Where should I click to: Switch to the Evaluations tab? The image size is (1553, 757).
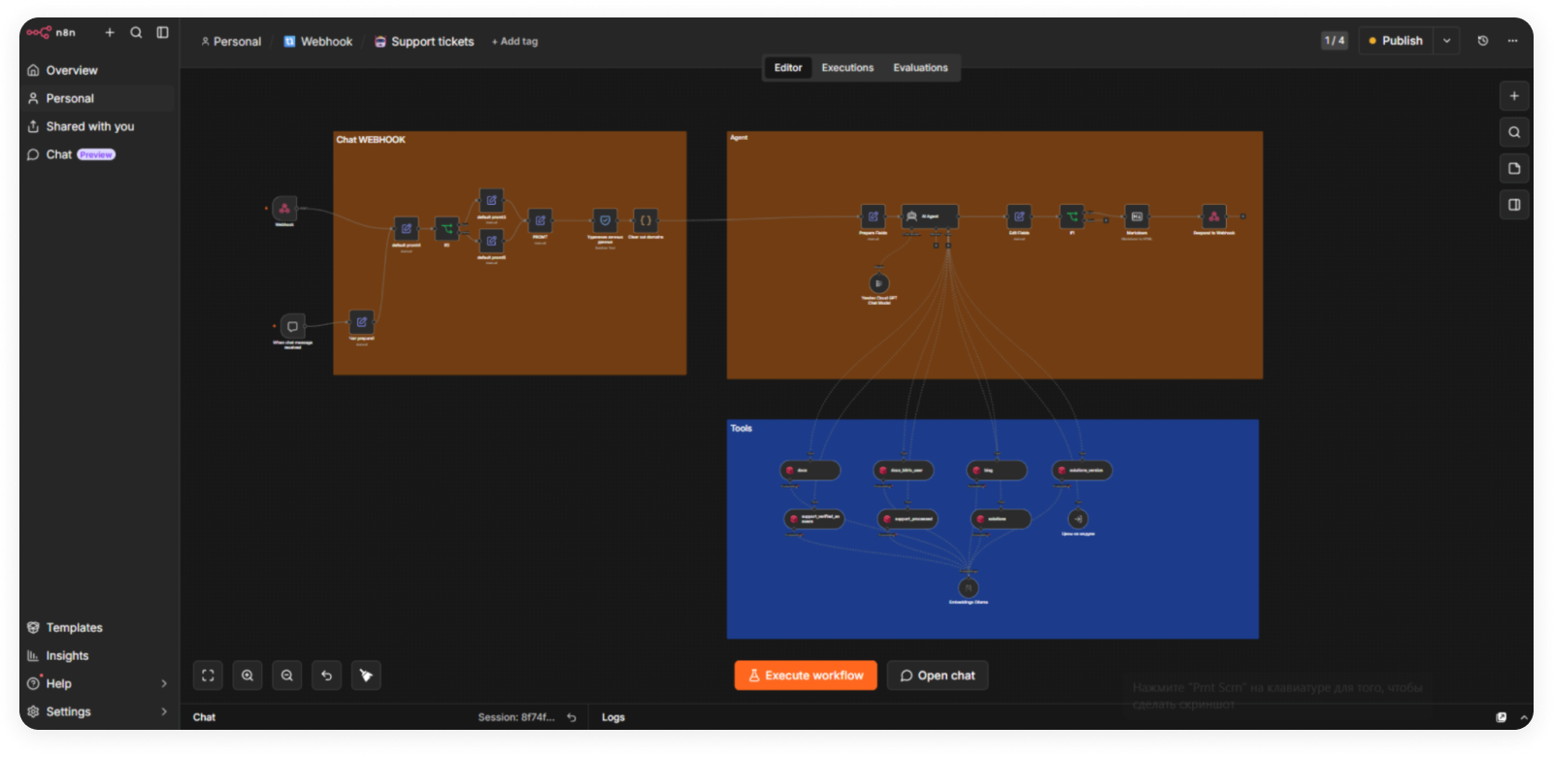[920, 68]
